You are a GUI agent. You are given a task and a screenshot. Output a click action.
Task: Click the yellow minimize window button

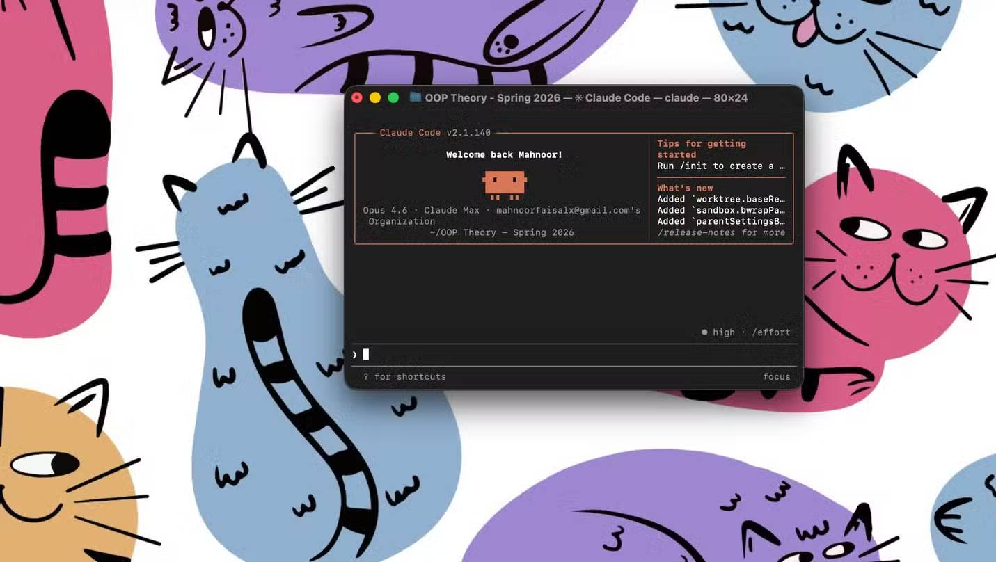click(375, 98)
